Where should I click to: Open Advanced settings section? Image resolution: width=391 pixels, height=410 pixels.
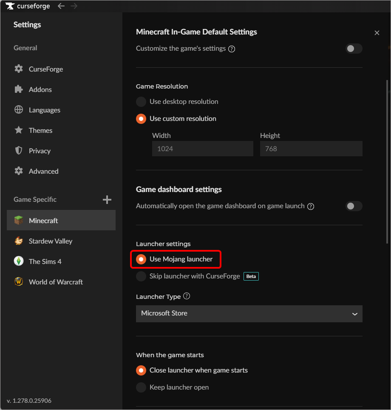pyautogui.click(x=61, y=171)
